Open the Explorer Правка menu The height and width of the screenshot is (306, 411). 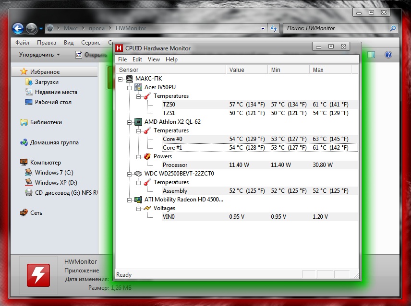click(x=47, y=42)
